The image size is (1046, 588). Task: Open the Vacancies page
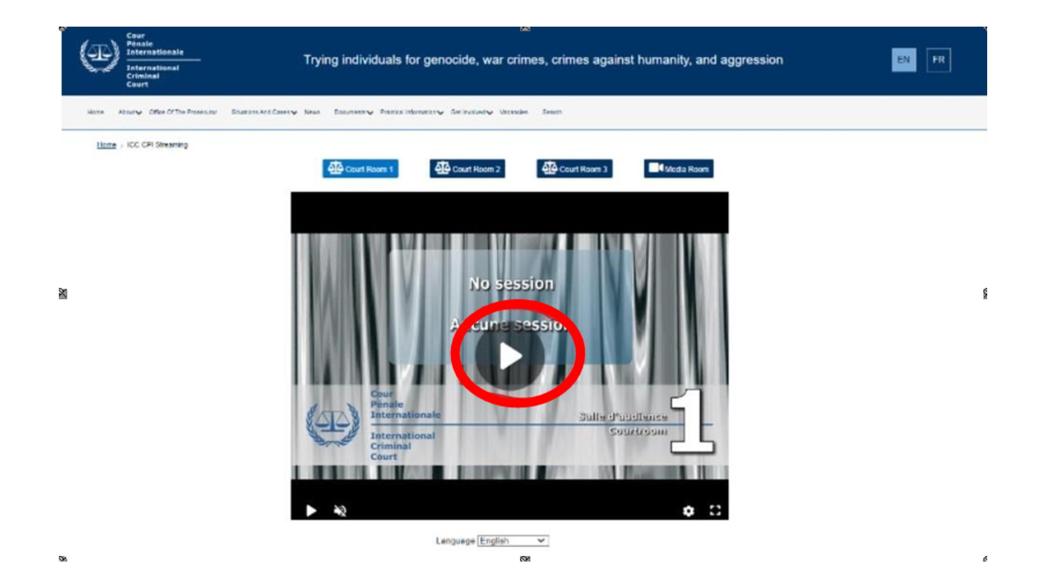point(514,112)
